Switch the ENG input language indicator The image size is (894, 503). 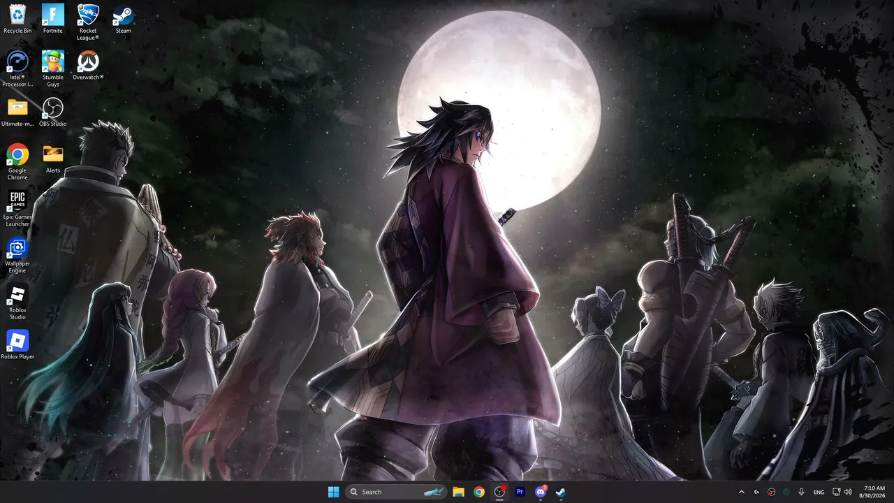(x=819, y=492)
